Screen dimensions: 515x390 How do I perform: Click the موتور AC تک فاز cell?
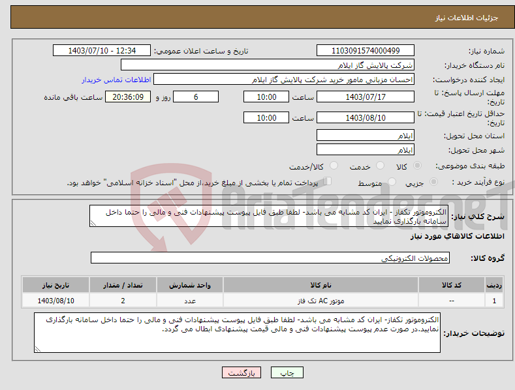[x=320, y=301]
